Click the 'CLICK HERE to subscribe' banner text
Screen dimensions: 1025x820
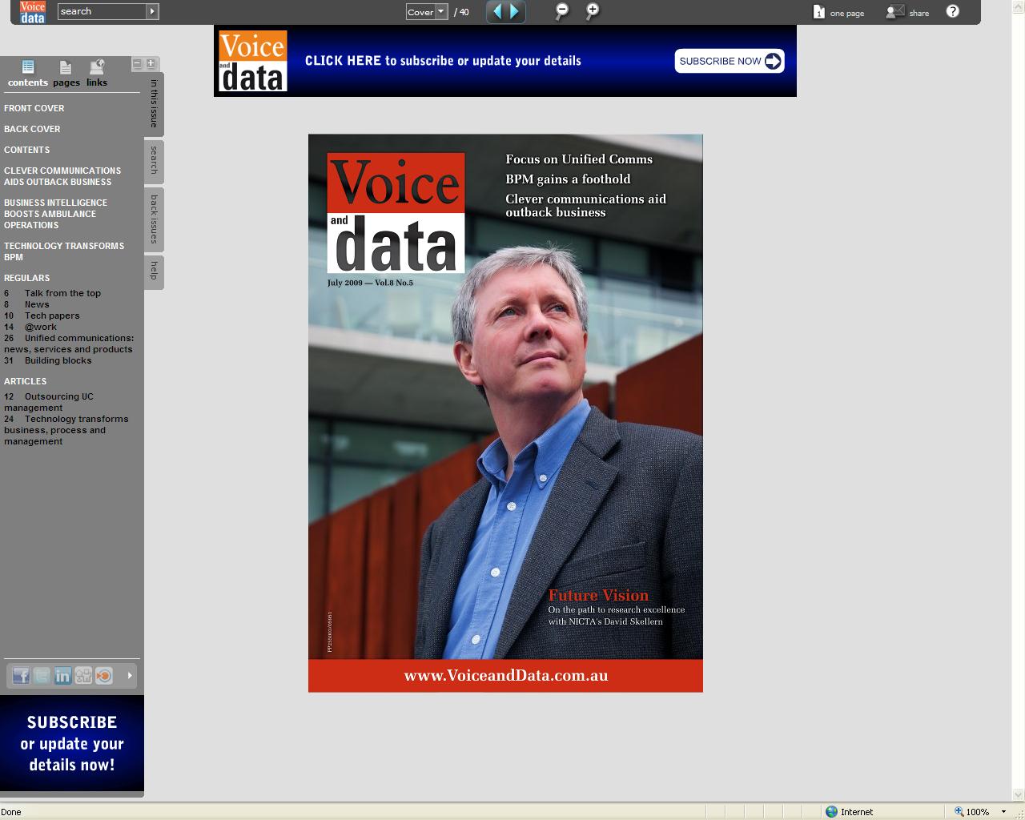pyautogui.click(x=443, y=61)
